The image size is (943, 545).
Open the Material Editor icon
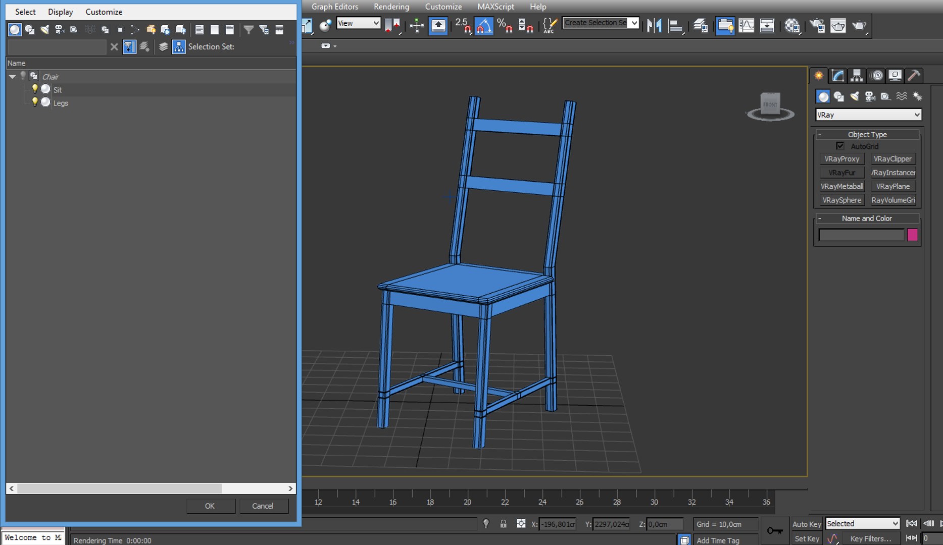click(792, 25)
